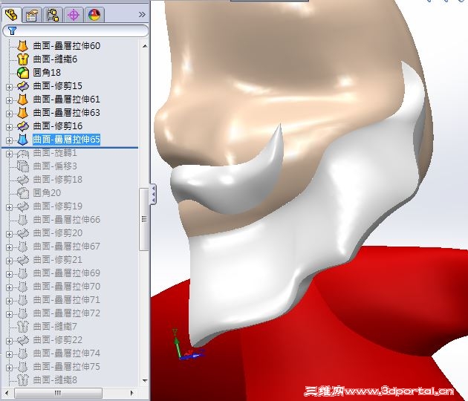Select the trim surface icon of 曲面-修剪15
The width and height of the screenshot is (468, 401).
(23, 86)
